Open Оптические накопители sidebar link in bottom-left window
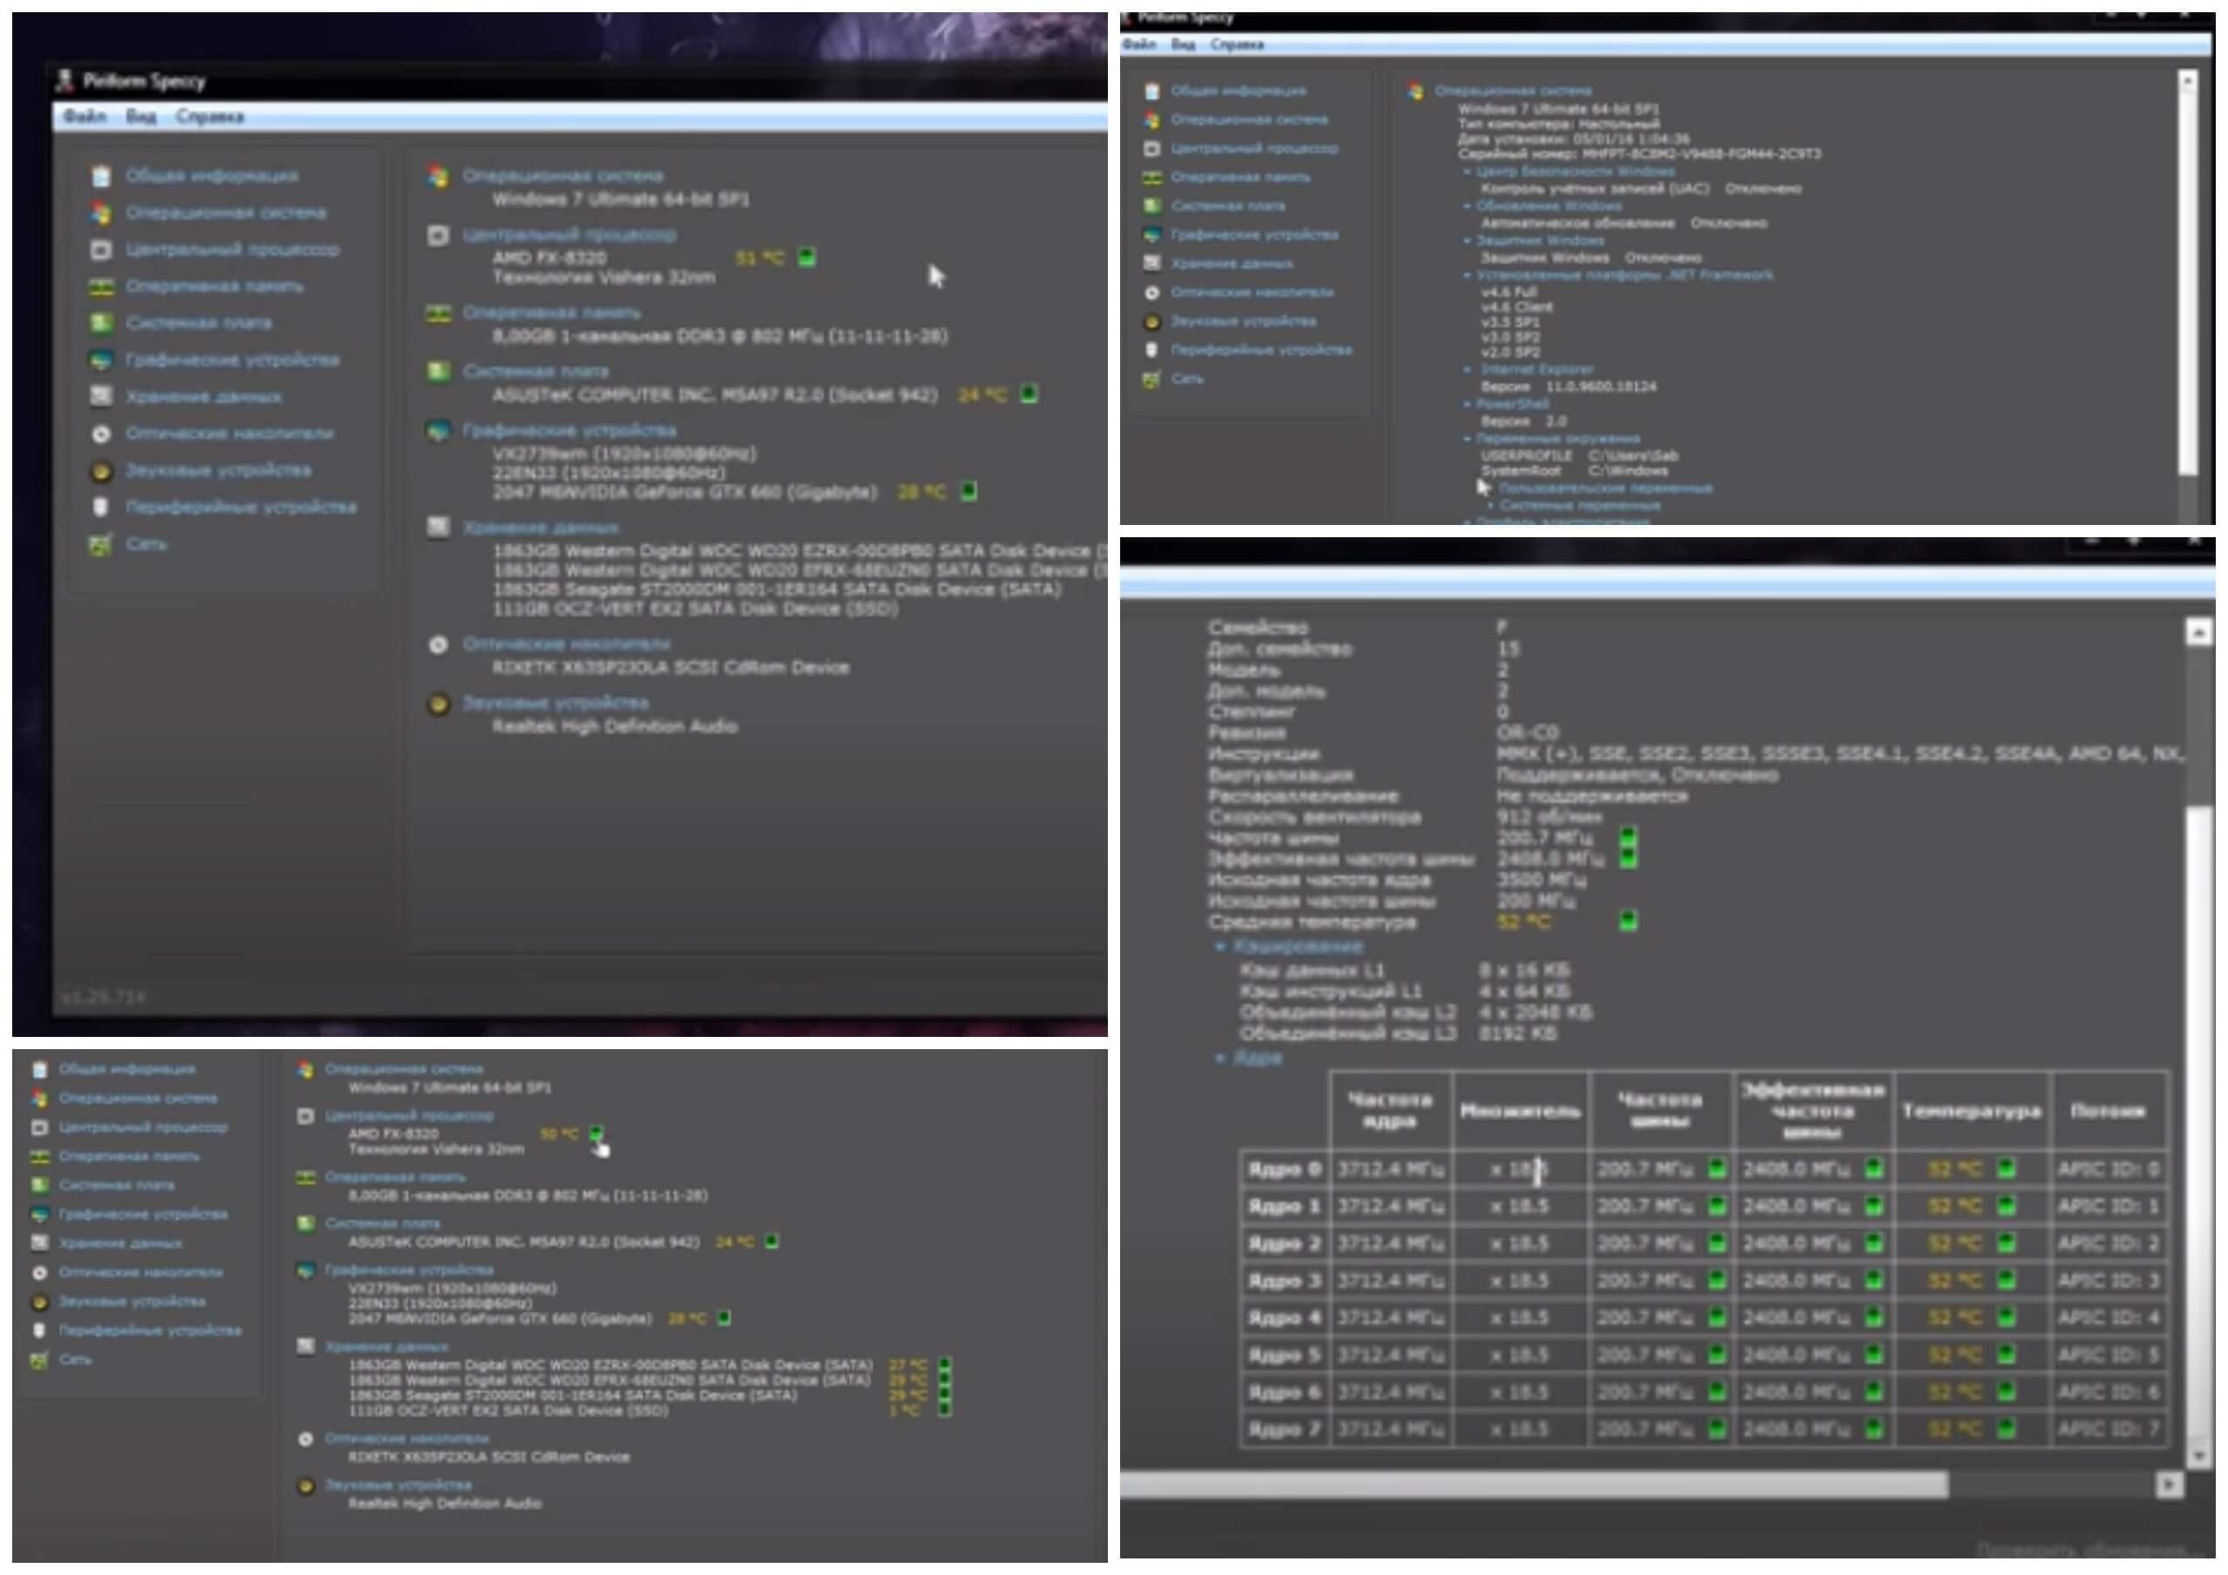Screen dimensions: 2228x1575 (x=141, y=1272)
